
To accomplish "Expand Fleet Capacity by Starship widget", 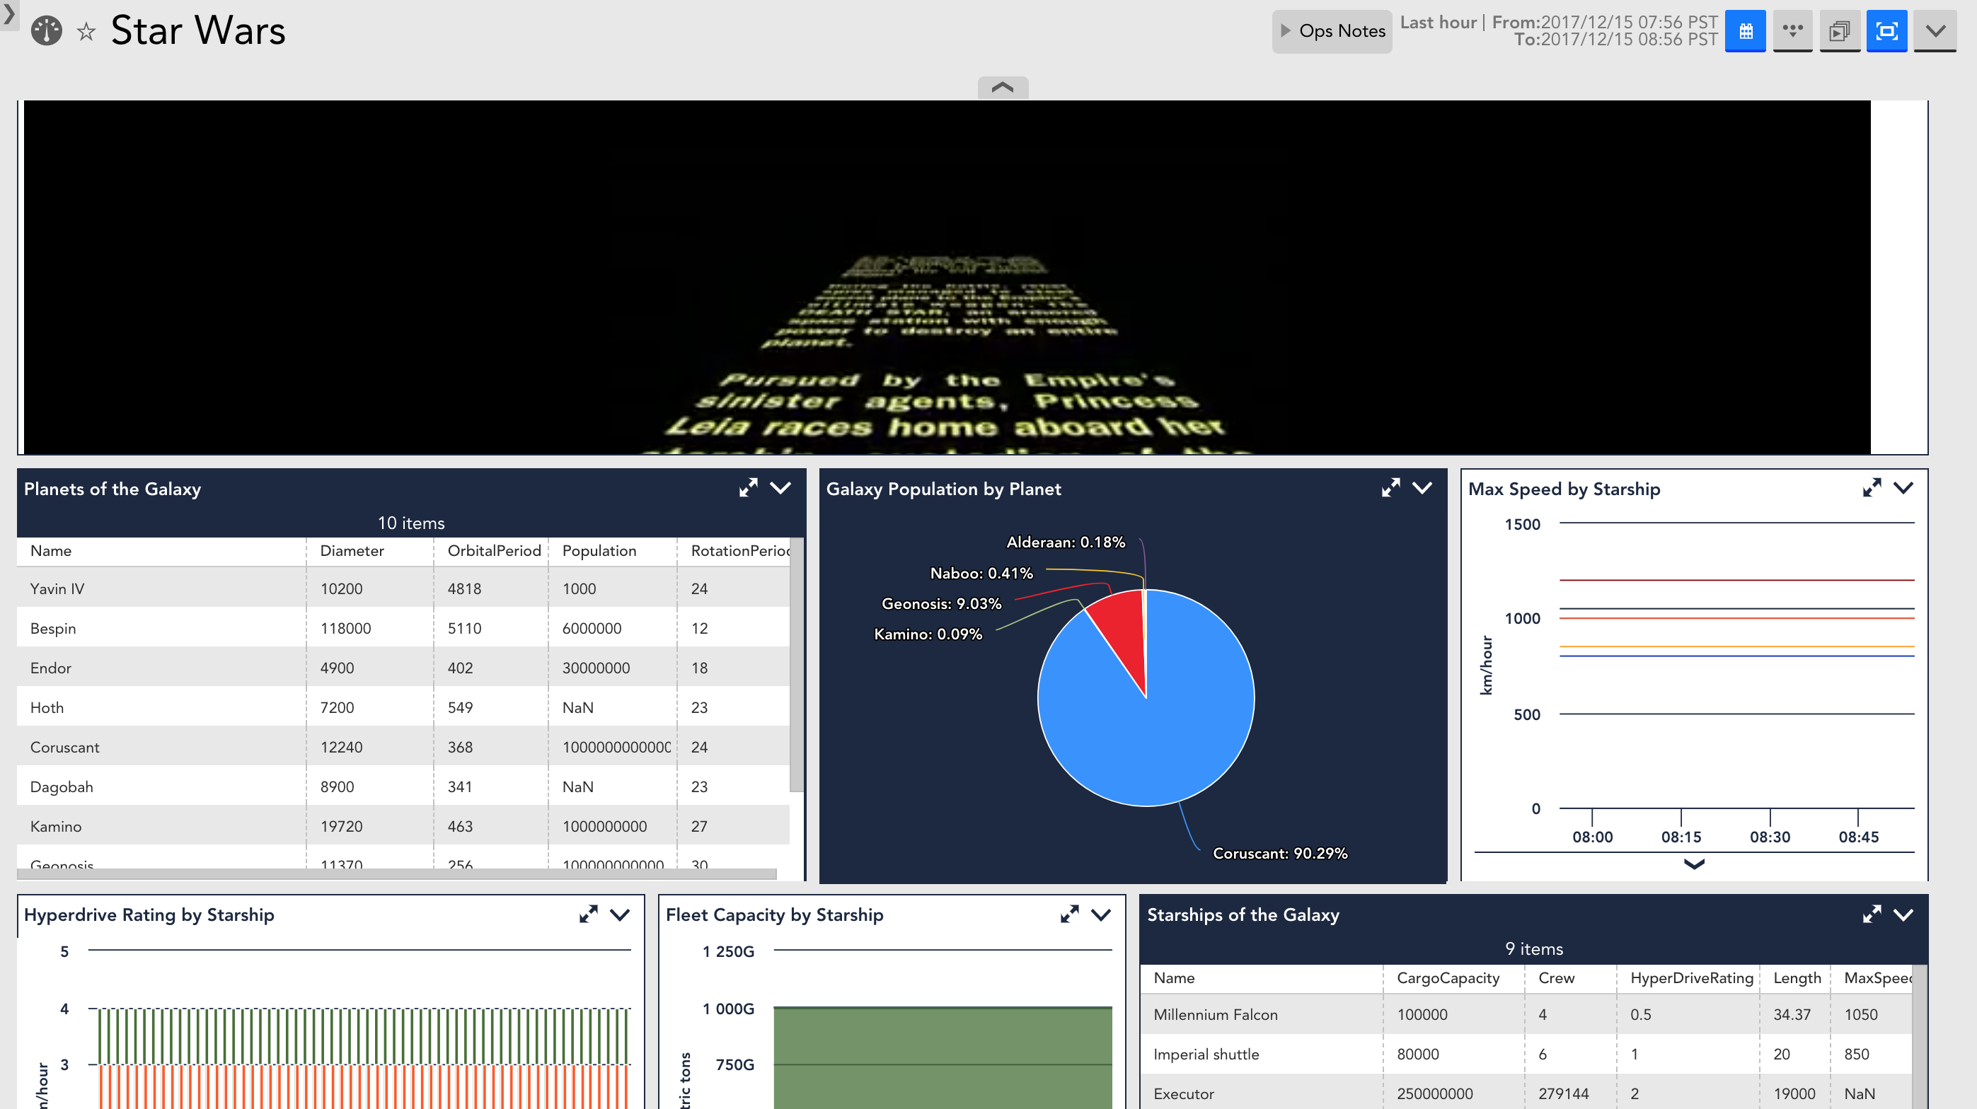I will click(x=1070, y=915).
